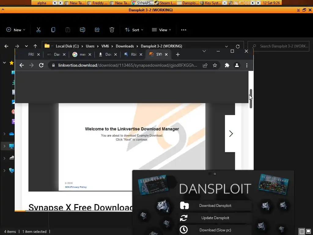This screenshot has height=235, width=313.
Task: Expand the This PC tree chevron
Action: 4,146
